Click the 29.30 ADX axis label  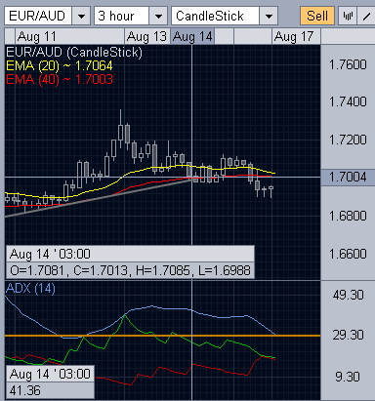coord(348,335)
